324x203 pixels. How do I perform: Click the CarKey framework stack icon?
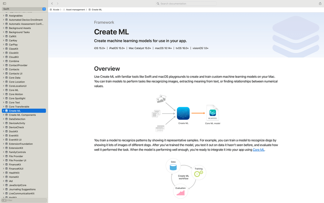click(x=7, y=41)
